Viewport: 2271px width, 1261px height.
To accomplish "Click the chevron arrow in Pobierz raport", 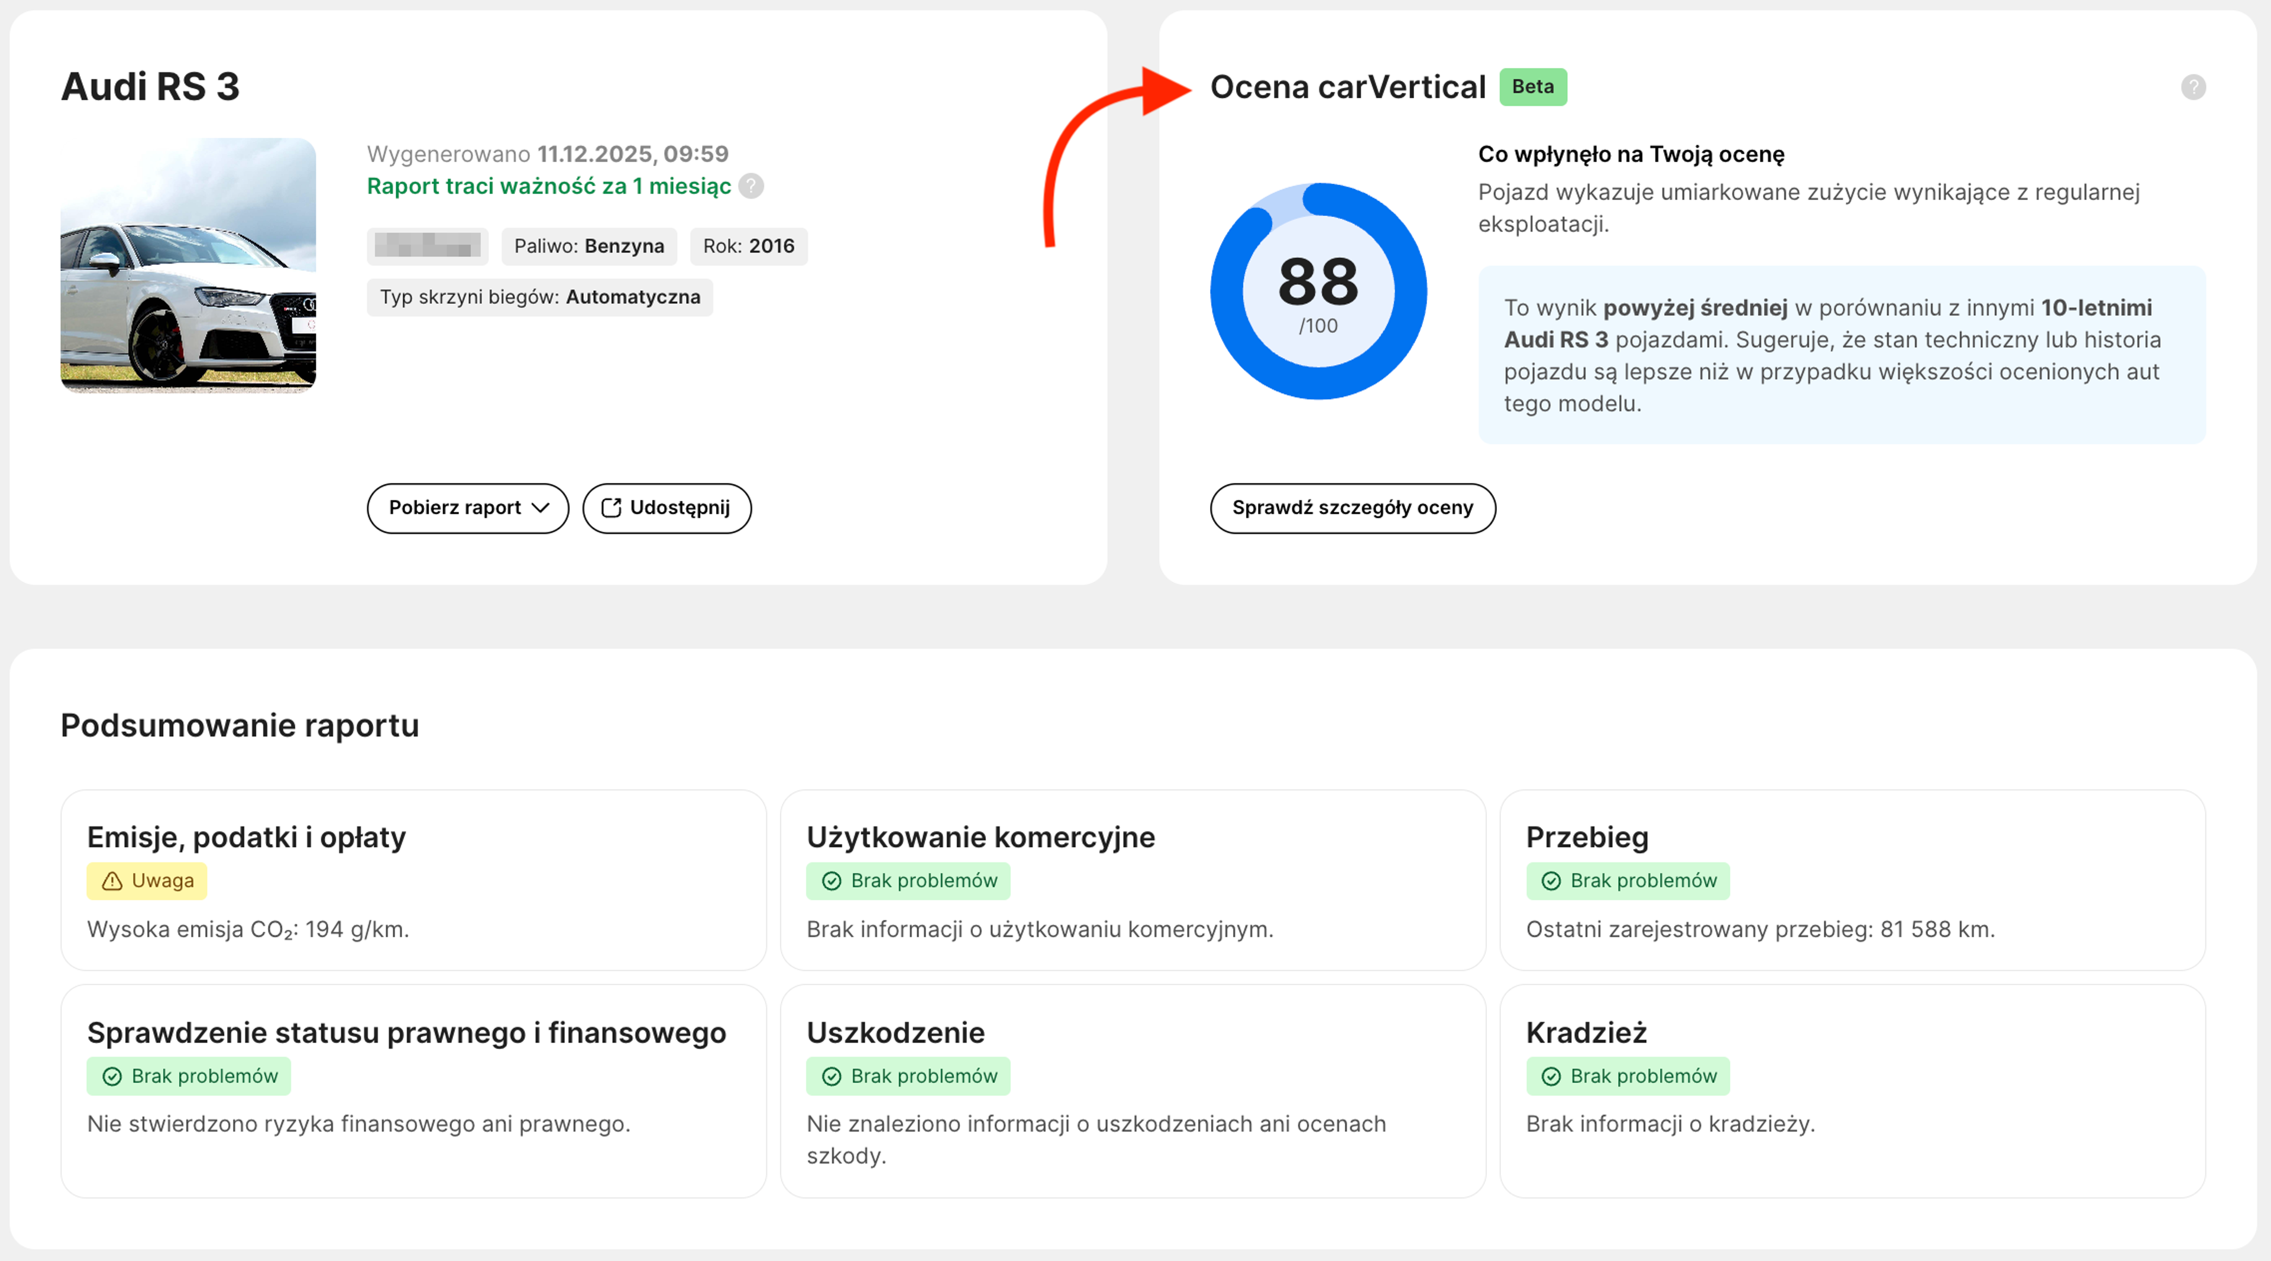I will tap(541, 508).
